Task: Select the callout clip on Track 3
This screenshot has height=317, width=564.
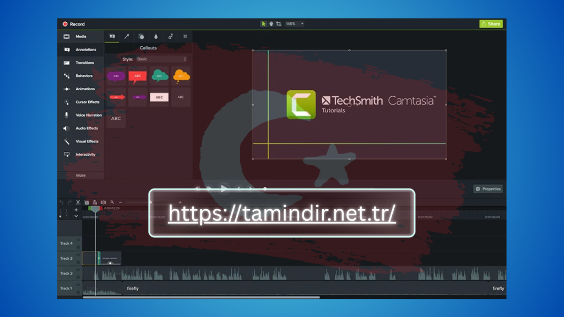Action: click(110, 259)
